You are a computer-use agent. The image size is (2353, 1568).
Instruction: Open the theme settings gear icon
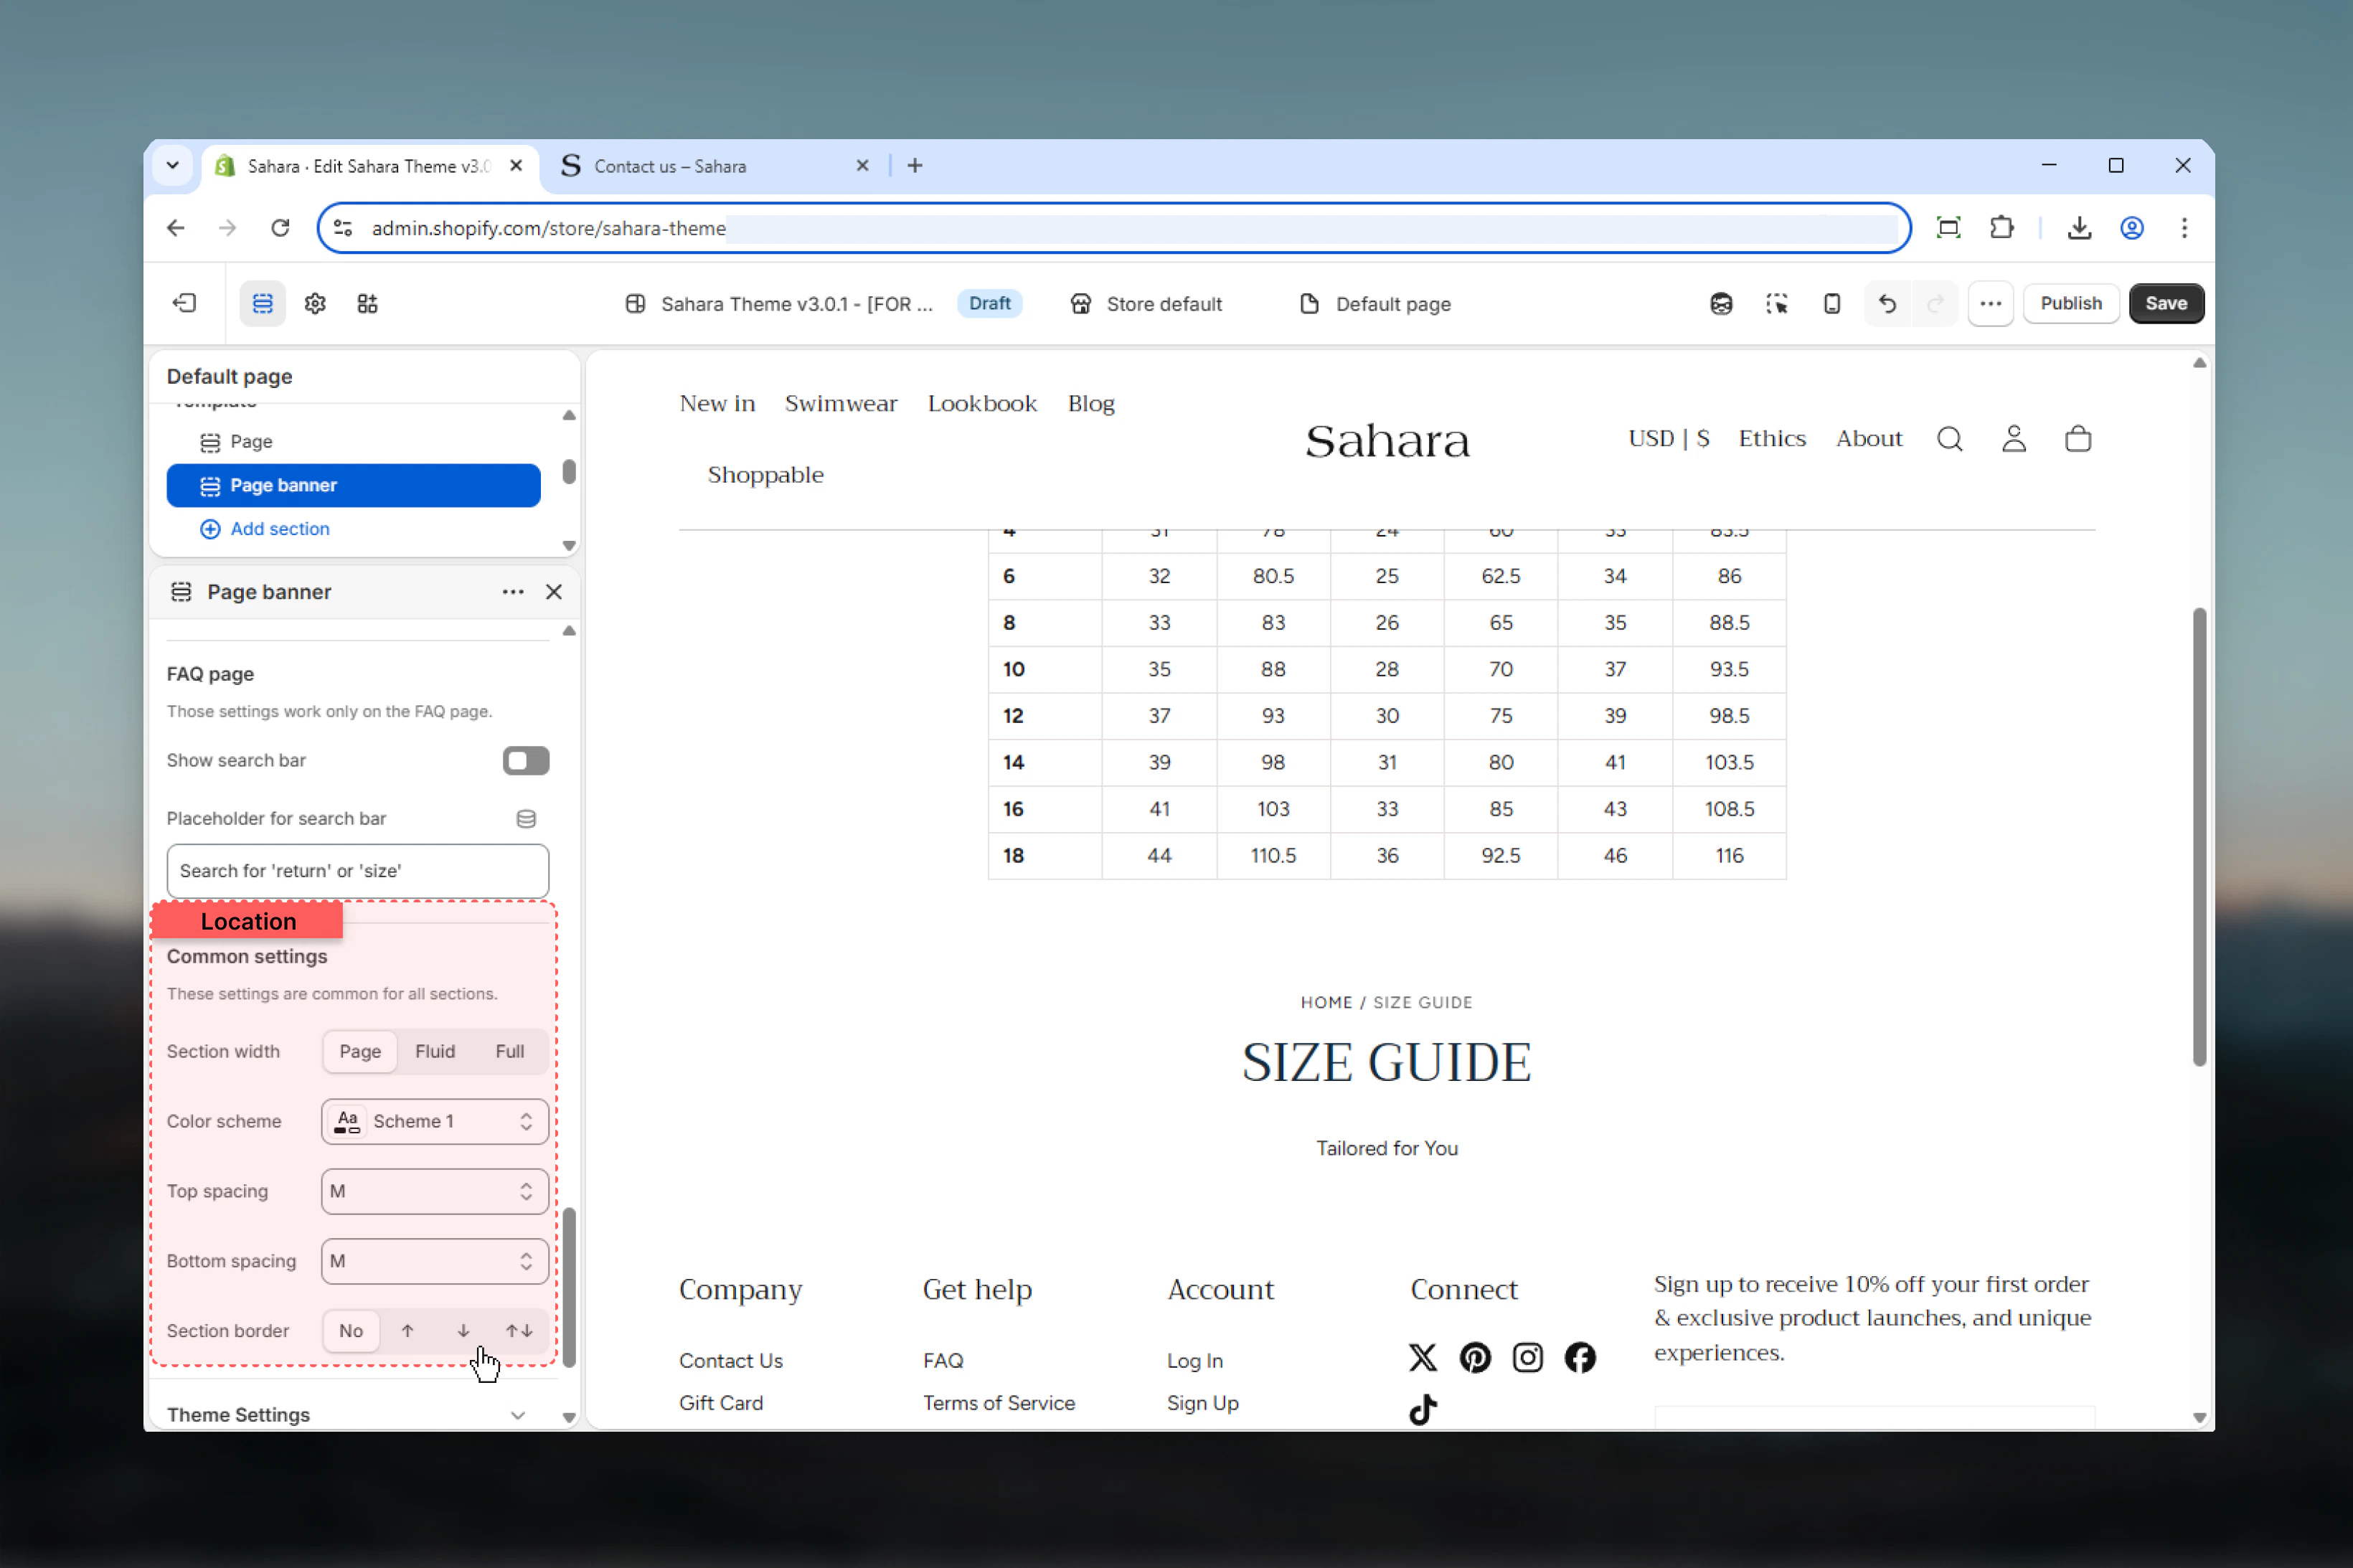coord(315,303)
